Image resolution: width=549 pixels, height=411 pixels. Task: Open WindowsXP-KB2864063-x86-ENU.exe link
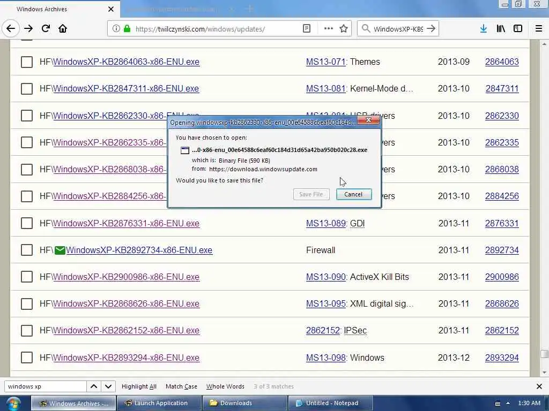[126, 62]
